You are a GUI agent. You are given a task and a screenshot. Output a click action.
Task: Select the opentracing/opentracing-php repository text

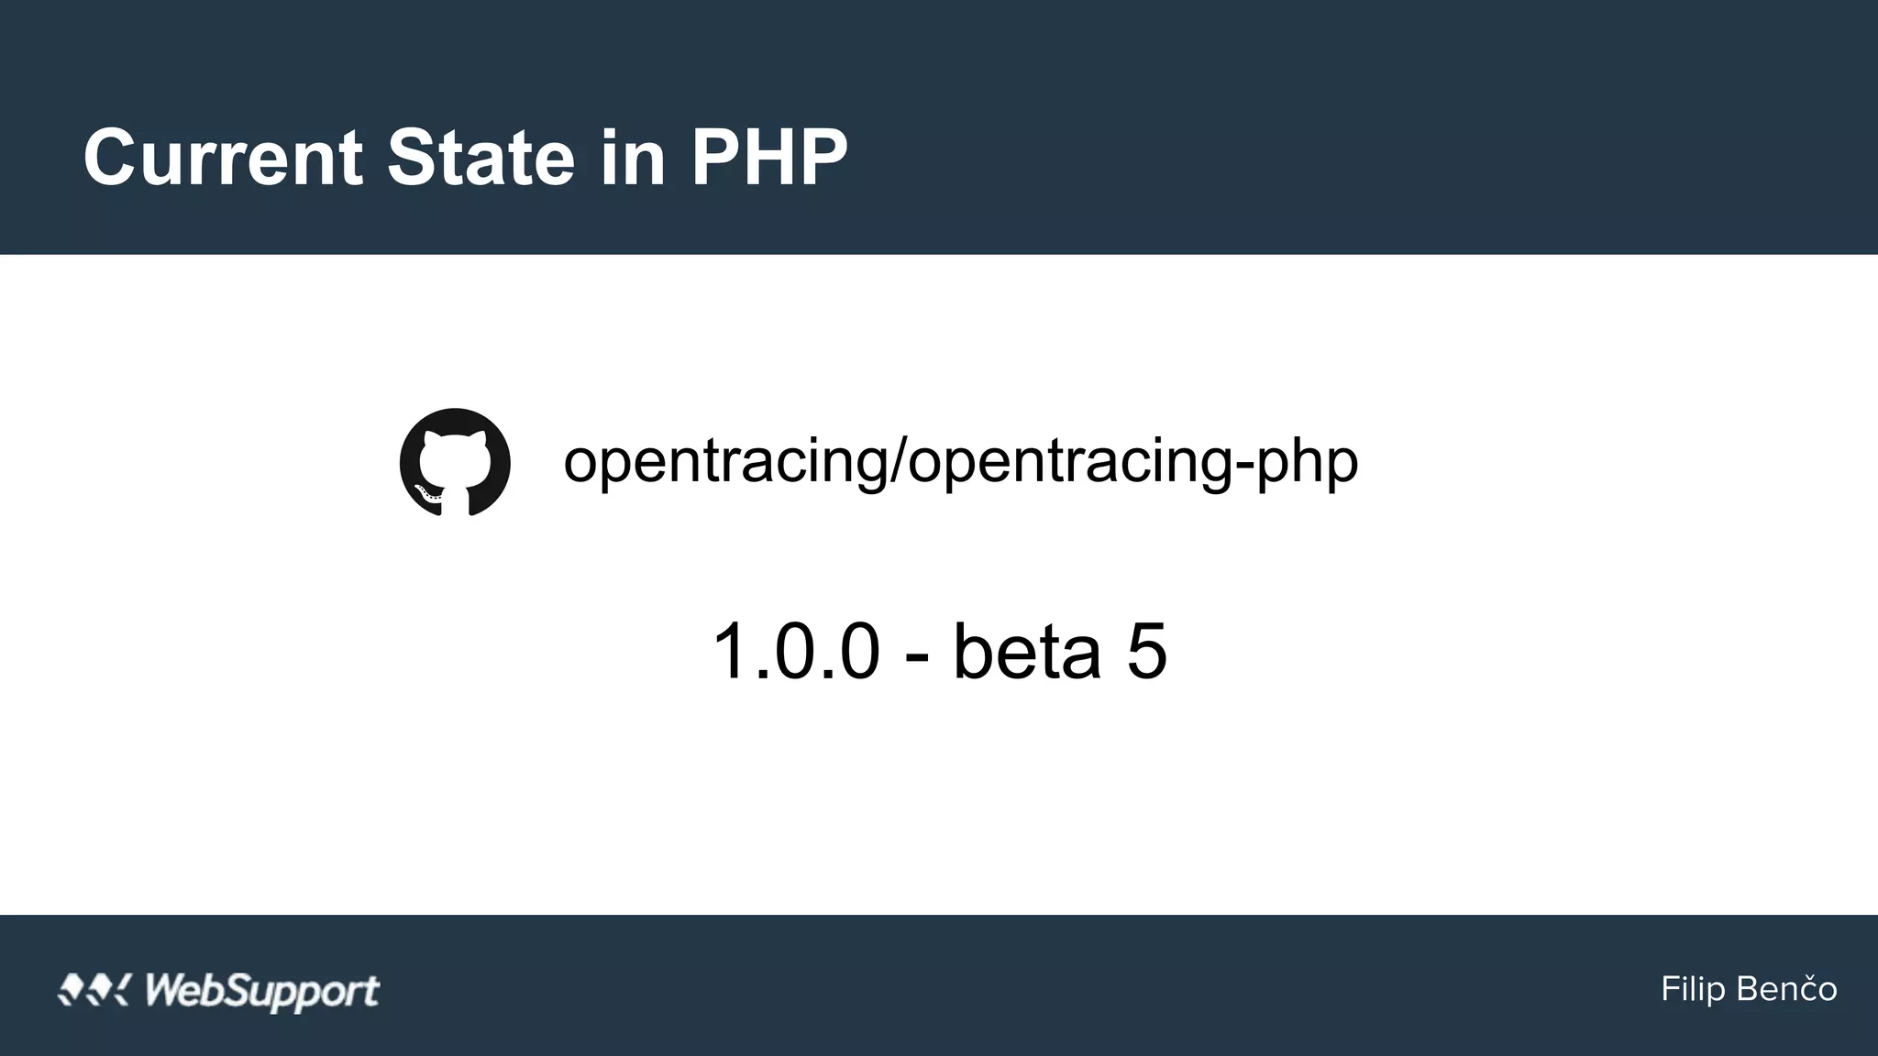(960, 461)
